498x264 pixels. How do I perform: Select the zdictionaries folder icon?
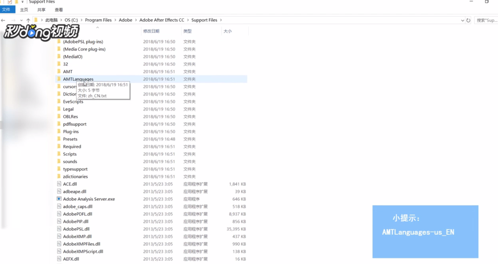59,177
